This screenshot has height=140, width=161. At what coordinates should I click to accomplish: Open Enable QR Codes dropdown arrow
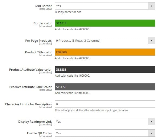click(152, 133)
